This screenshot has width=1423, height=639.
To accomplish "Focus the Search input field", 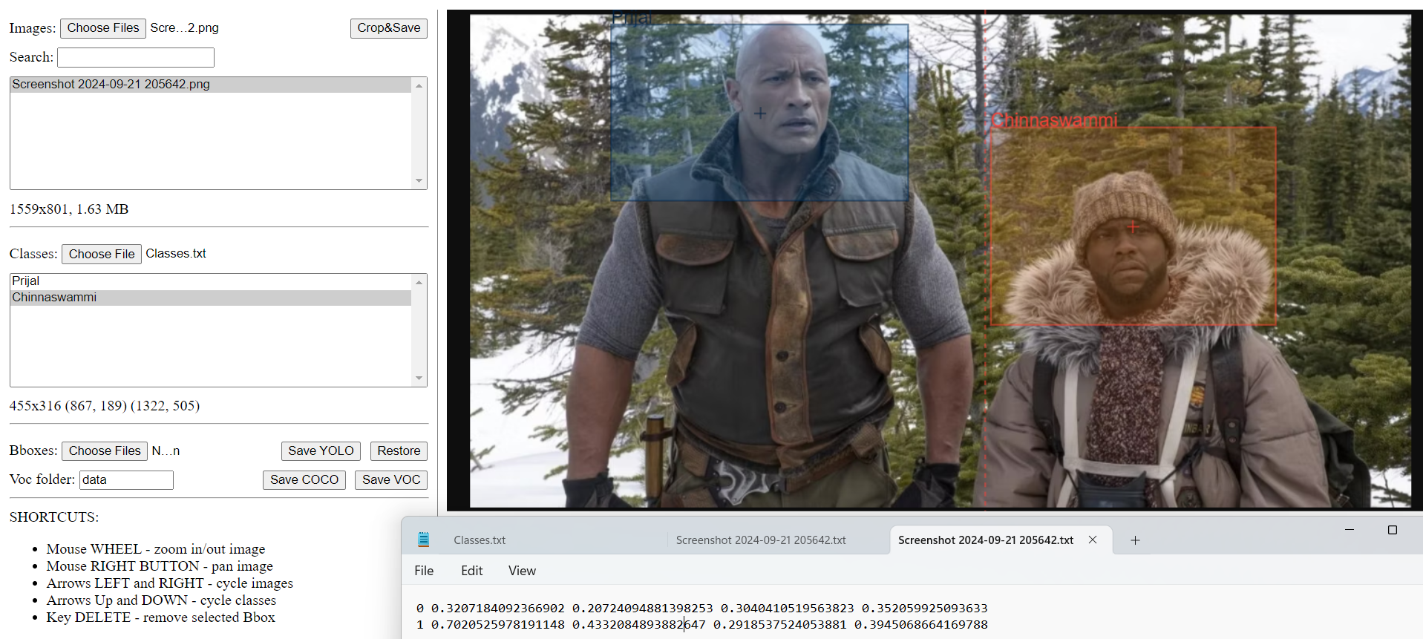I will tap(136, 57).
